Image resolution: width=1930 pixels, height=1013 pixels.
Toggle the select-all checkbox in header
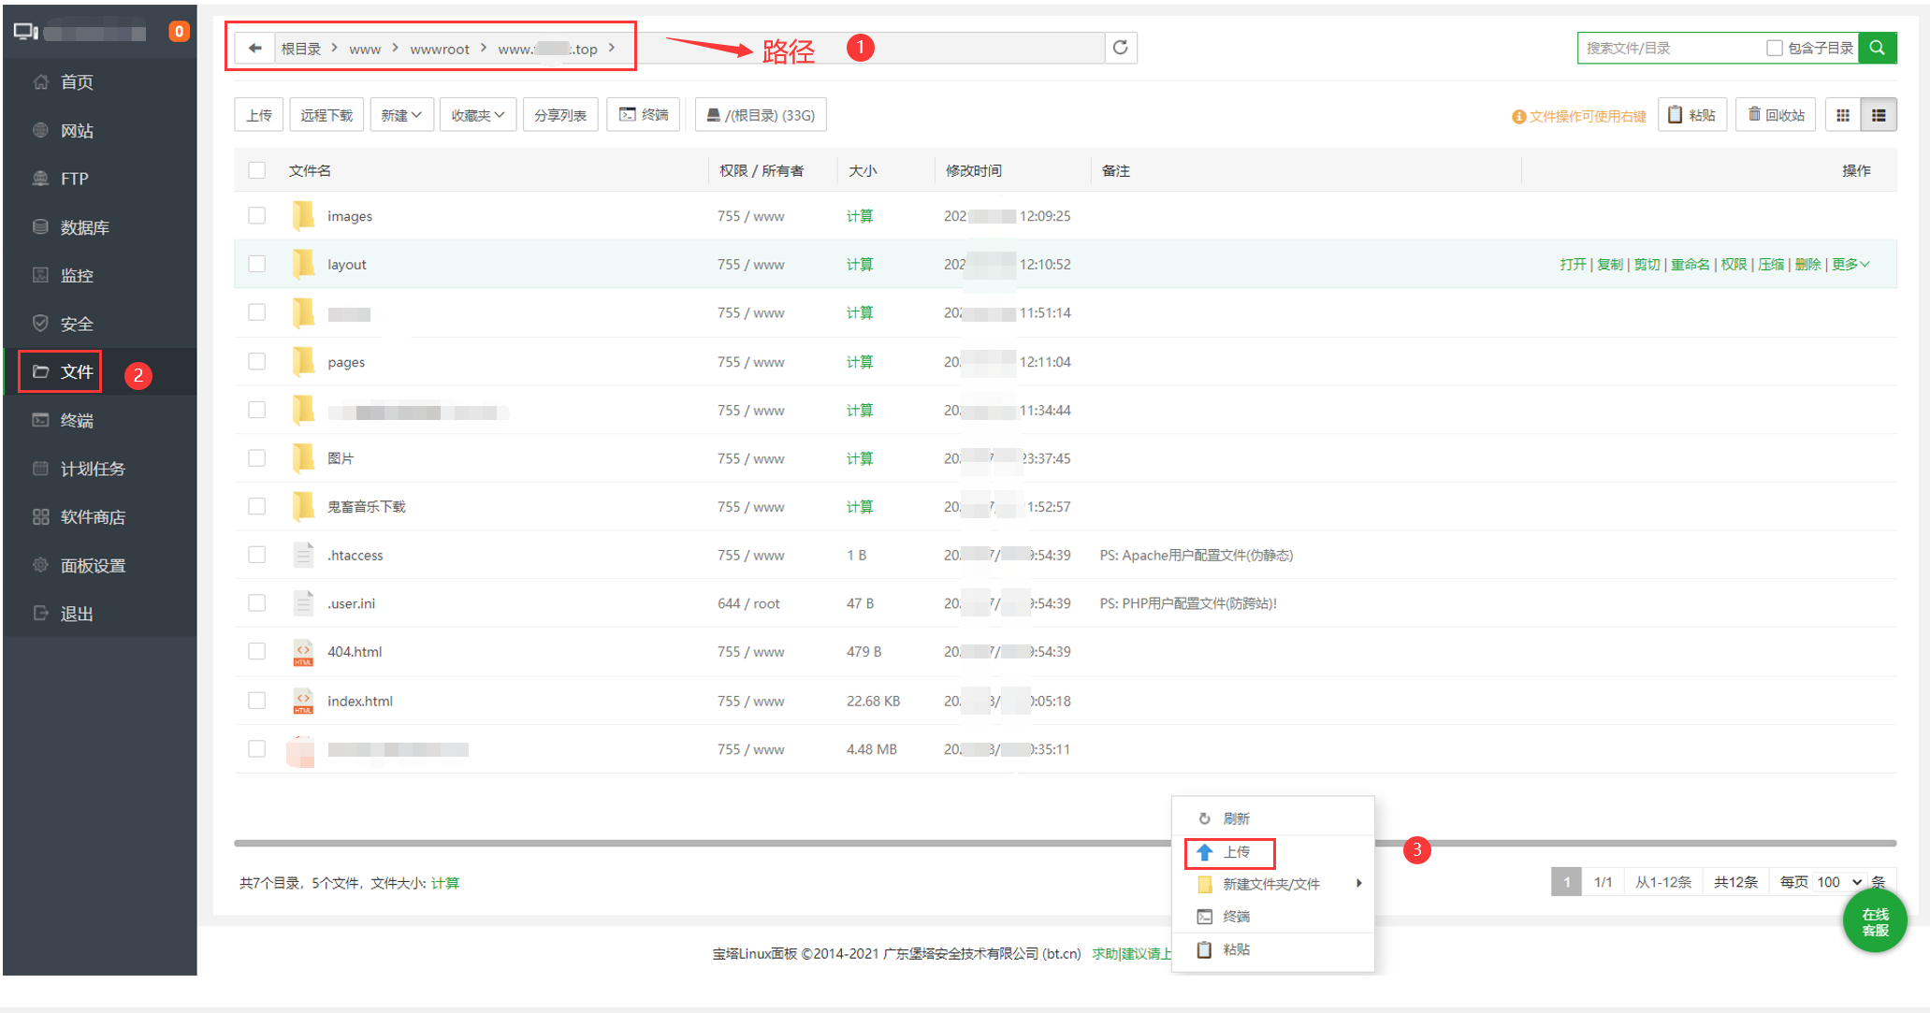[256, 170]
